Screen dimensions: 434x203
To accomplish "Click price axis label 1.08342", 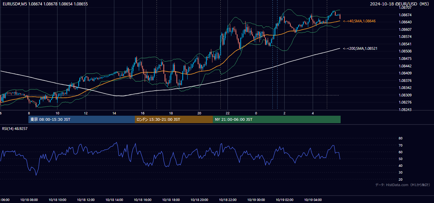I will coord(405,88).
